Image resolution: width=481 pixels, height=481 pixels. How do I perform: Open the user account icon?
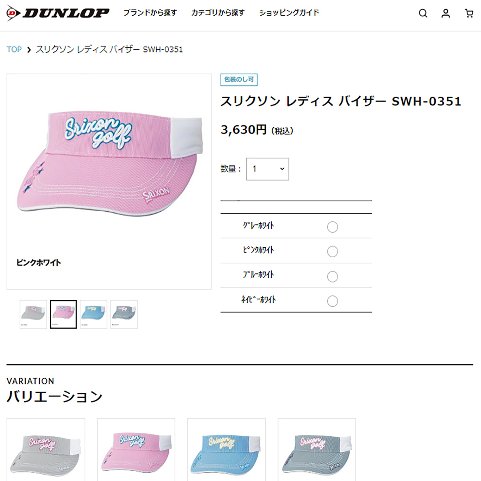coord(446,13)
